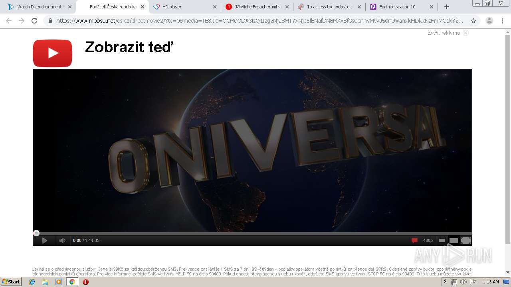The width and height of the screenshot is (511, 287).
Task: Click the mobsu.net address bar
Action: (259, 21)
